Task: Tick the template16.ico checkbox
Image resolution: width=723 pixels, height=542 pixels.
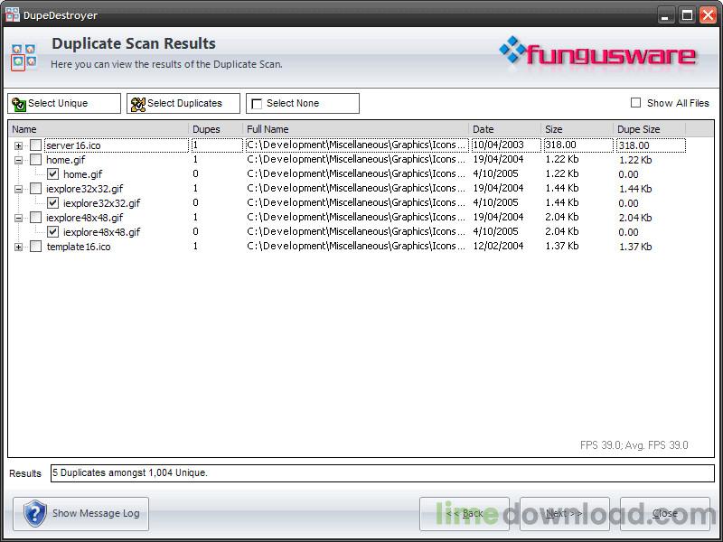Action: pyautogui.click(x=35, y=247)
